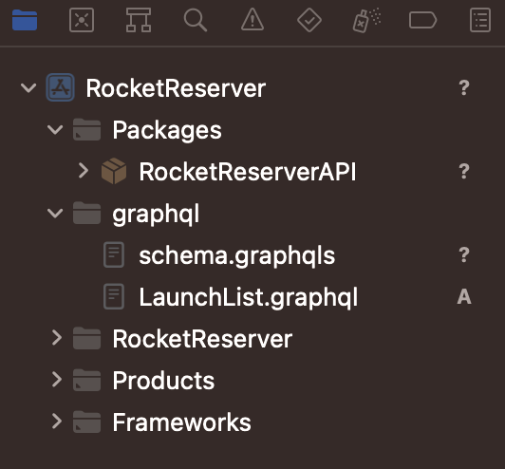Click the Packages folder icon
The image size is (505, 469).
pos(86,129)
